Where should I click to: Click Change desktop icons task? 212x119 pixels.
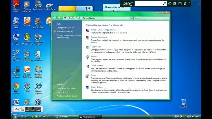[65, 28]
